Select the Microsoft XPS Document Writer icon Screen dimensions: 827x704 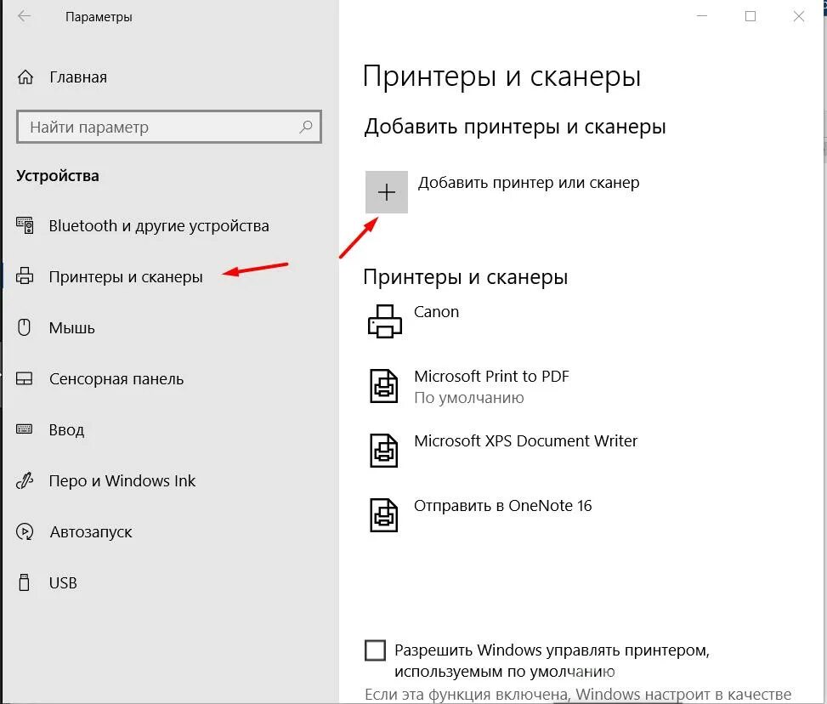(383, 451)
